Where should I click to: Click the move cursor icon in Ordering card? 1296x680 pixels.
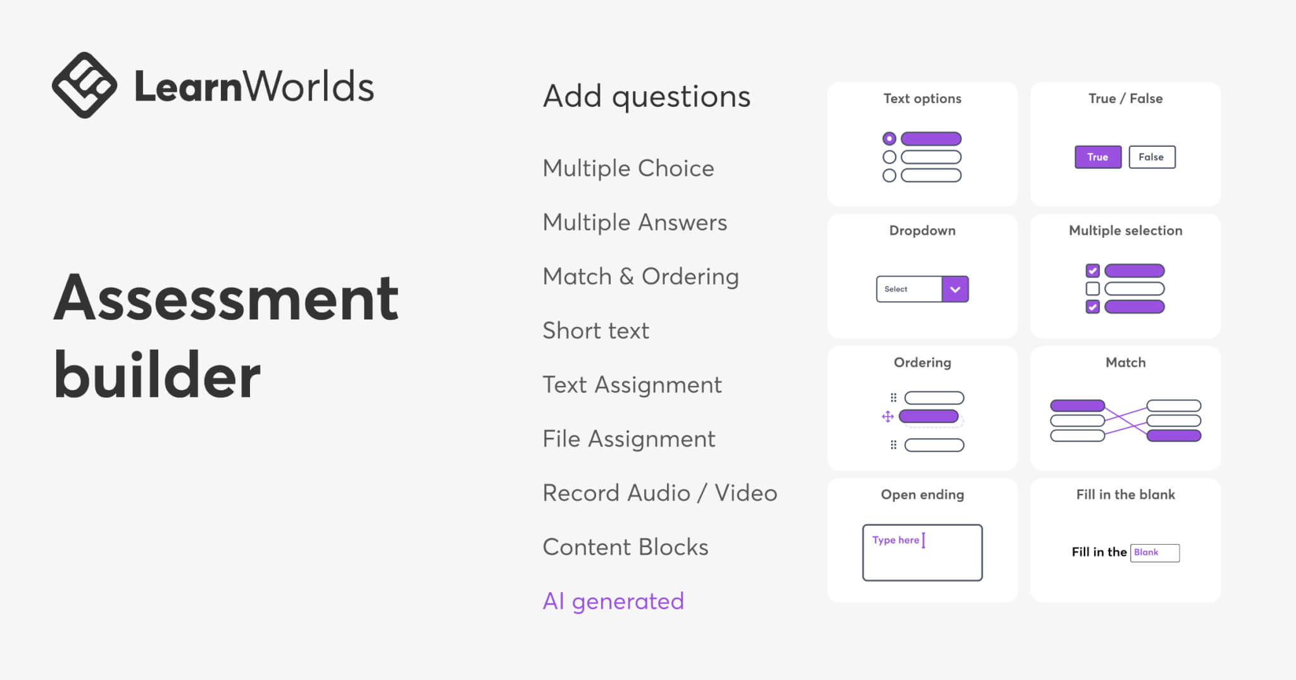[888, 417]
